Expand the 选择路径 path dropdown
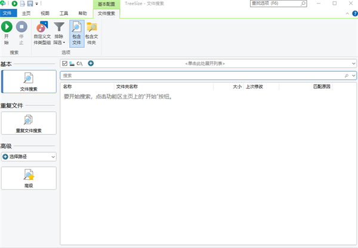The image size is (358, 248). point(54,157)
